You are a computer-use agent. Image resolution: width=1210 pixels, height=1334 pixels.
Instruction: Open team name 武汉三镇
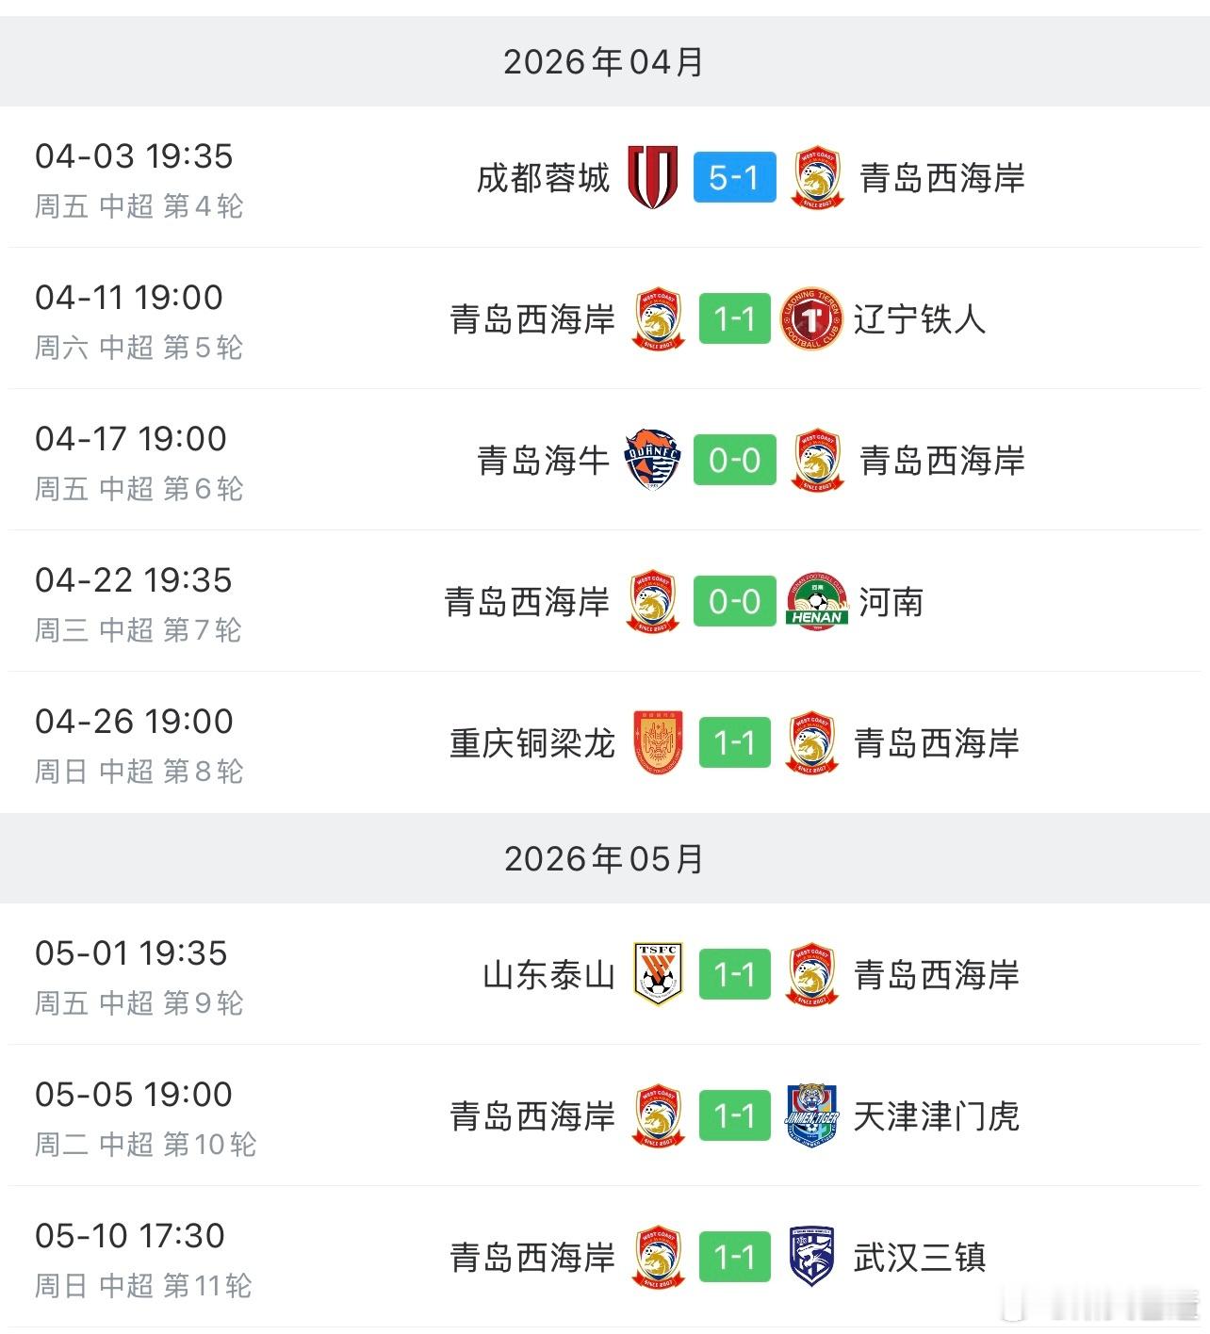coord(920,1258)
